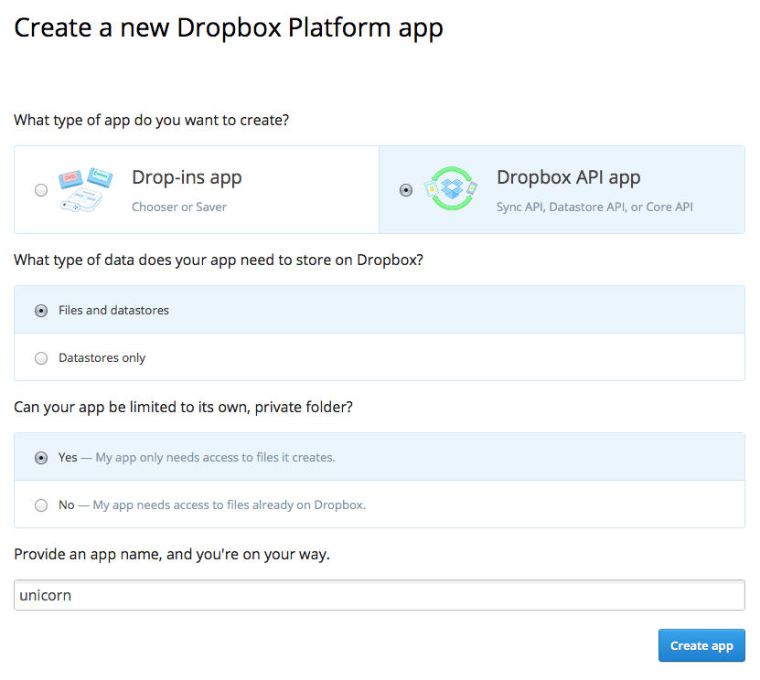Choose the Files and datastores radio button
The image size is (760, 680).
(x=41, y=311)
